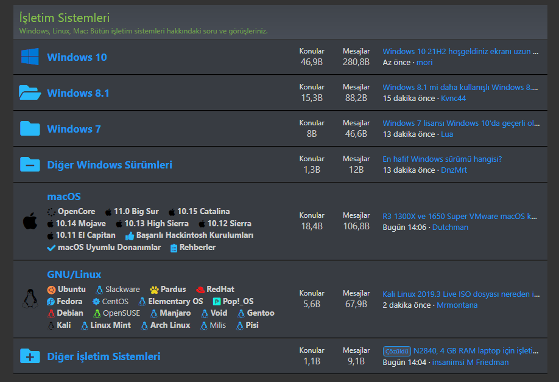The image size is (559, 382).
Task: Go to the 11.0 Big Sur subforum
Action: [136, 212]
